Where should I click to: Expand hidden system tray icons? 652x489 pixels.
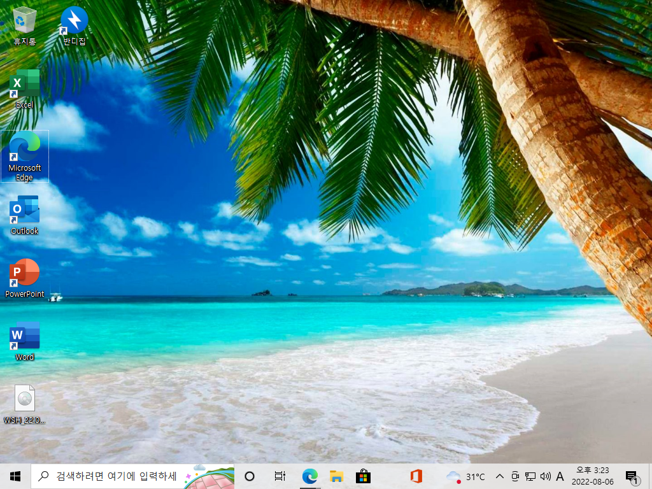click(x=500, y=476)
